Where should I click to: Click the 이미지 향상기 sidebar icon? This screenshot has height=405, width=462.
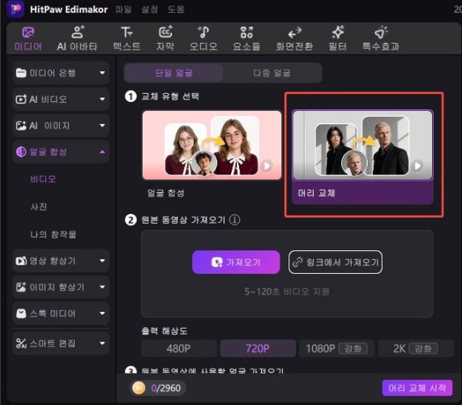point(21,287)
